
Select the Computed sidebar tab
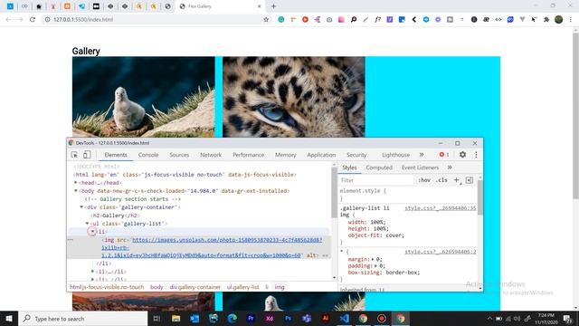[x=379, y=168]
